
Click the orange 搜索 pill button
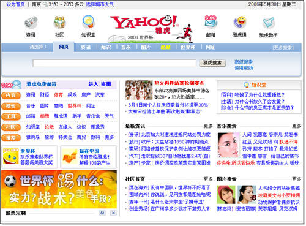(11, 106)
